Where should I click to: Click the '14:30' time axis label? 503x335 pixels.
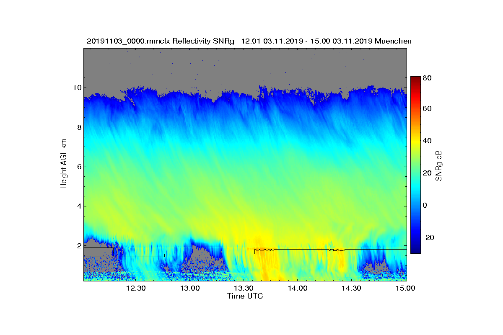351,289
